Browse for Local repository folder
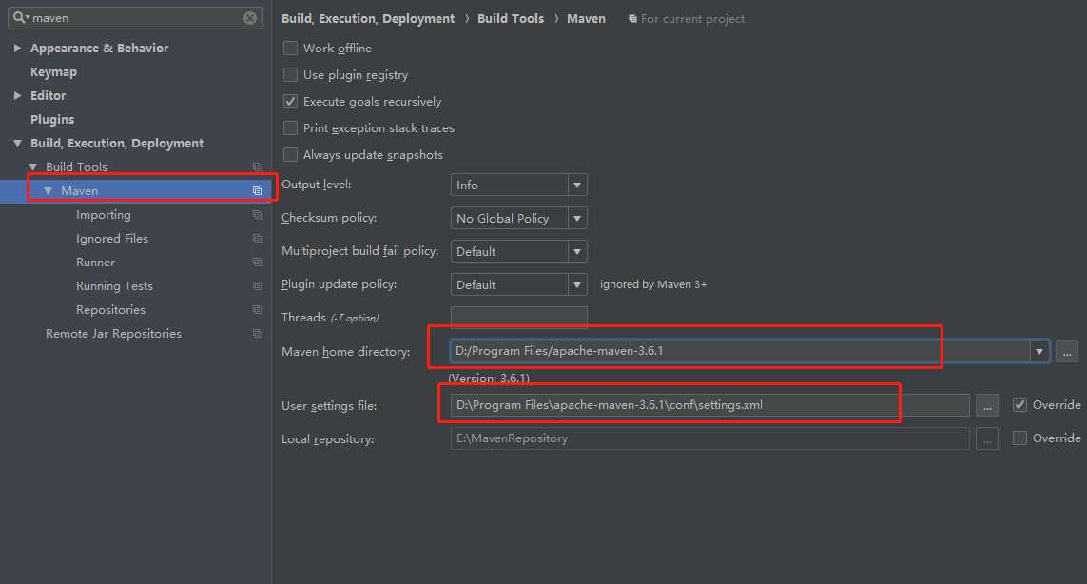1087x584 pixels. [987, 438]
